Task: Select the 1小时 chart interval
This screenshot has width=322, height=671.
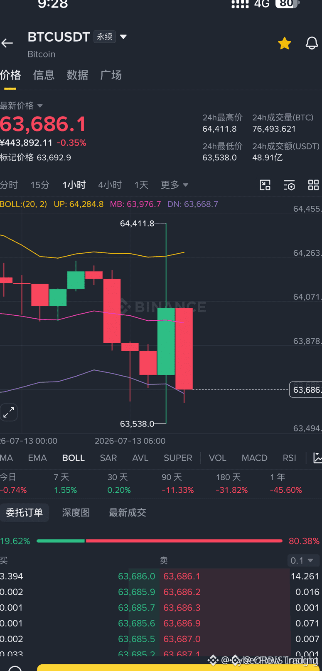Action: click(x=74, y=185)
